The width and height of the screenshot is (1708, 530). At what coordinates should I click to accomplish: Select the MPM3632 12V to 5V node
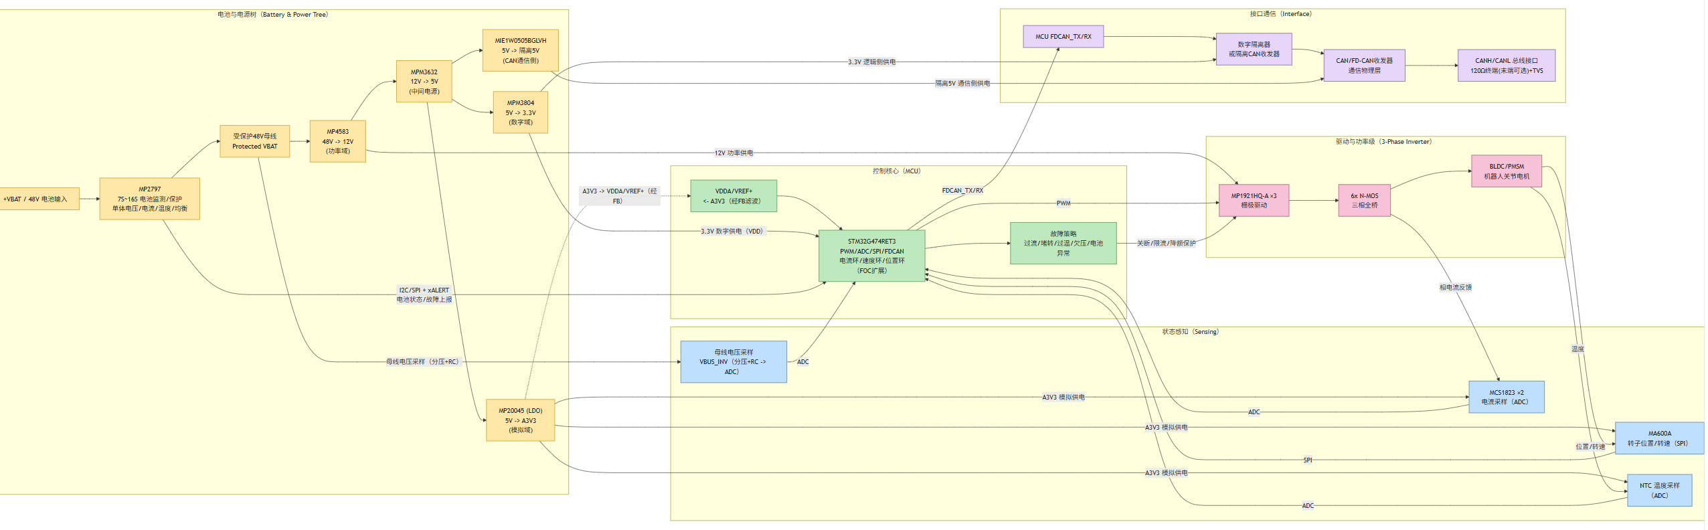click(x=424, y=82)
